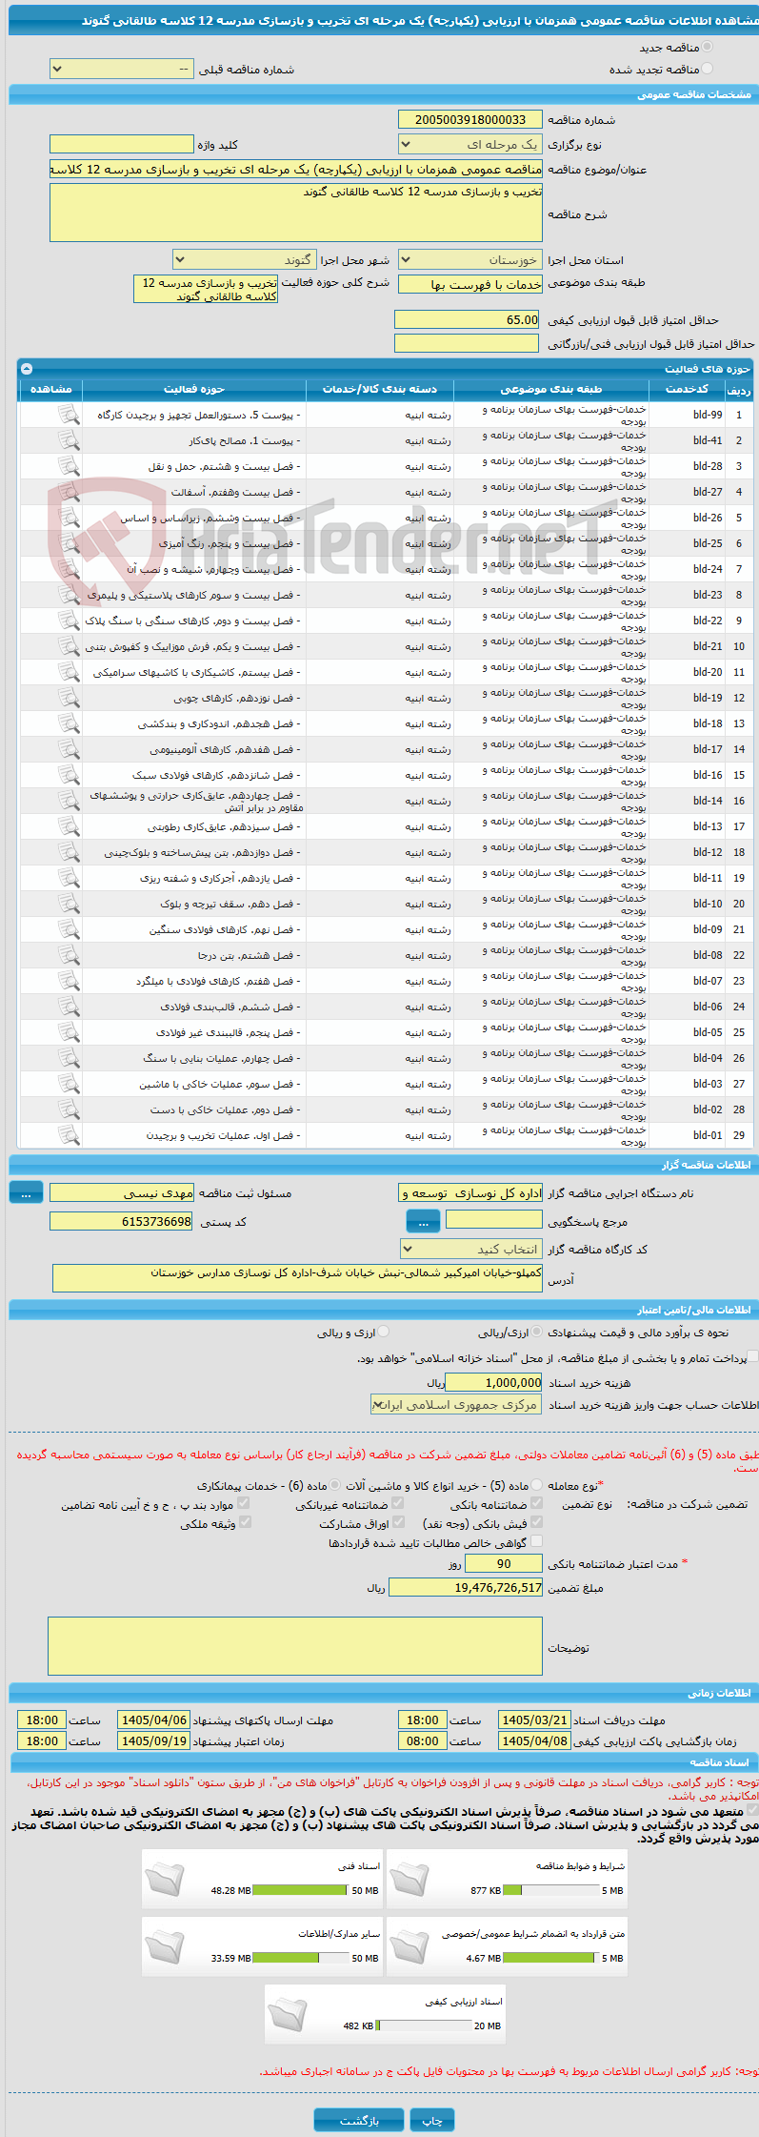This screenshot has height=2137, width=759.
Task: Click the دسته بندی کالا/خدمات column header
Action: pyautogui.click(x=380, y=389)
